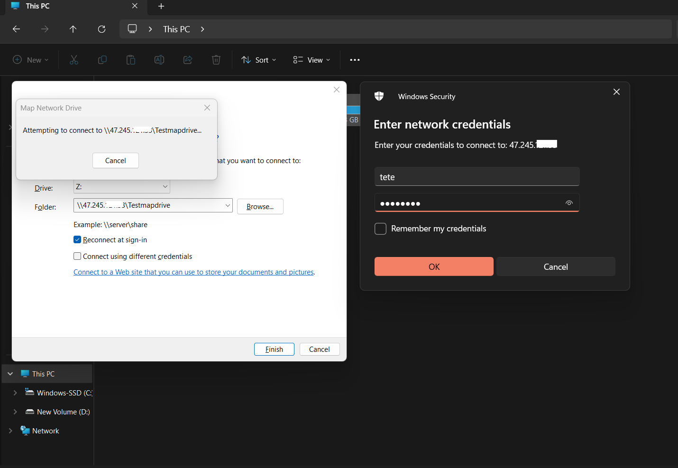Expand the Network tree node
Viewport: 678px width, 468px height.
10,431
